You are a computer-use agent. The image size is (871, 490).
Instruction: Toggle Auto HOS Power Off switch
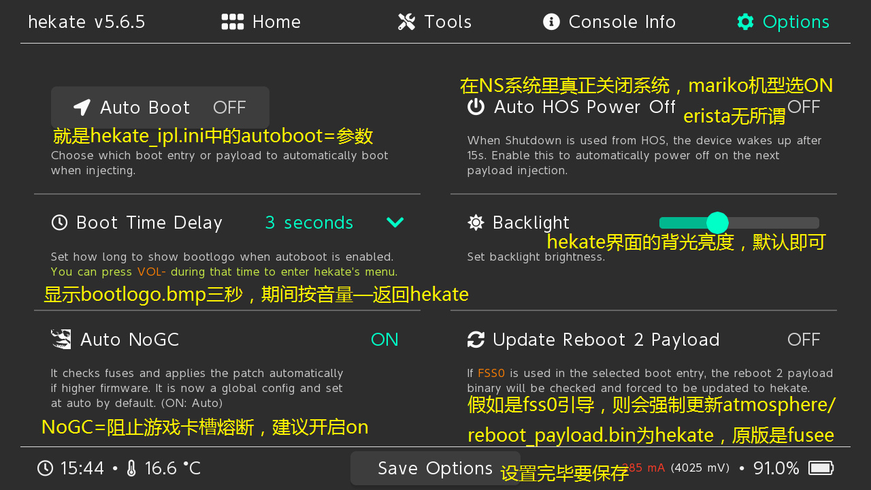(x=804, y=107)
